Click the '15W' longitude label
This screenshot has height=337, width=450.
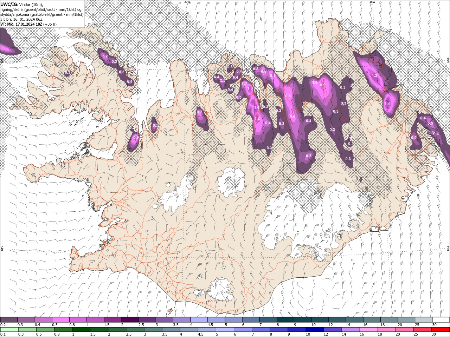372,2
